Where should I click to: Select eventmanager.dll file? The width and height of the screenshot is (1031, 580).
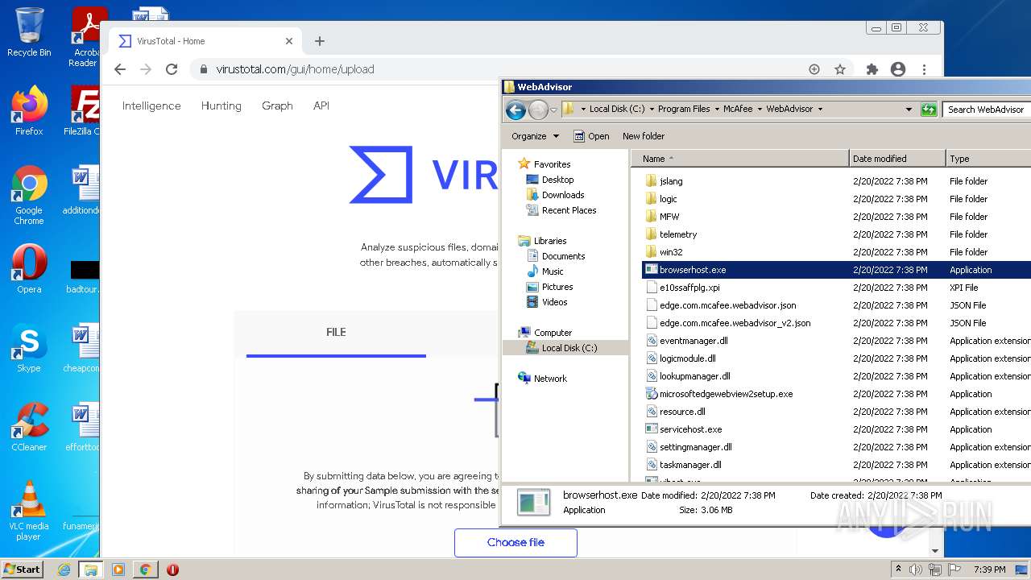tap(694, 341)
